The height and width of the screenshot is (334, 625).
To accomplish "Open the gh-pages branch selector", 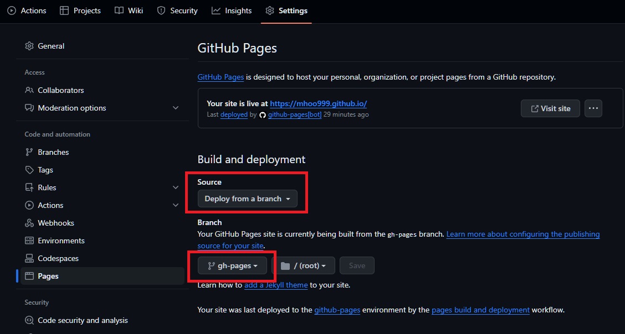I will 232,265.
